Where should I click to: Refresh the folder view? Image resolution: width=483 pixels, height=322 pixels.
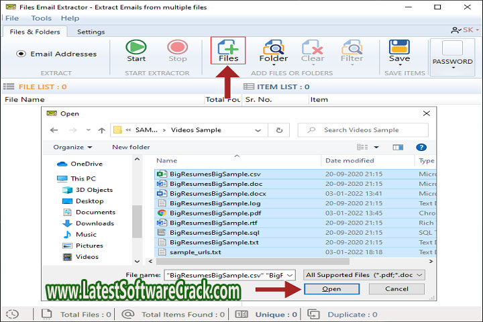click(279, 130)
